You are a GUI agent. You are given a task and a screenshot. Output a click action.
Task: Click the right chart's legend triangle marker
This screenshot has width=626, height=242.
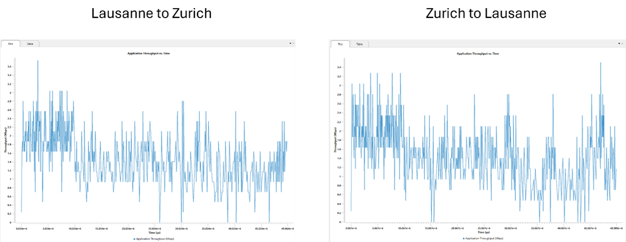coord(463,238)
